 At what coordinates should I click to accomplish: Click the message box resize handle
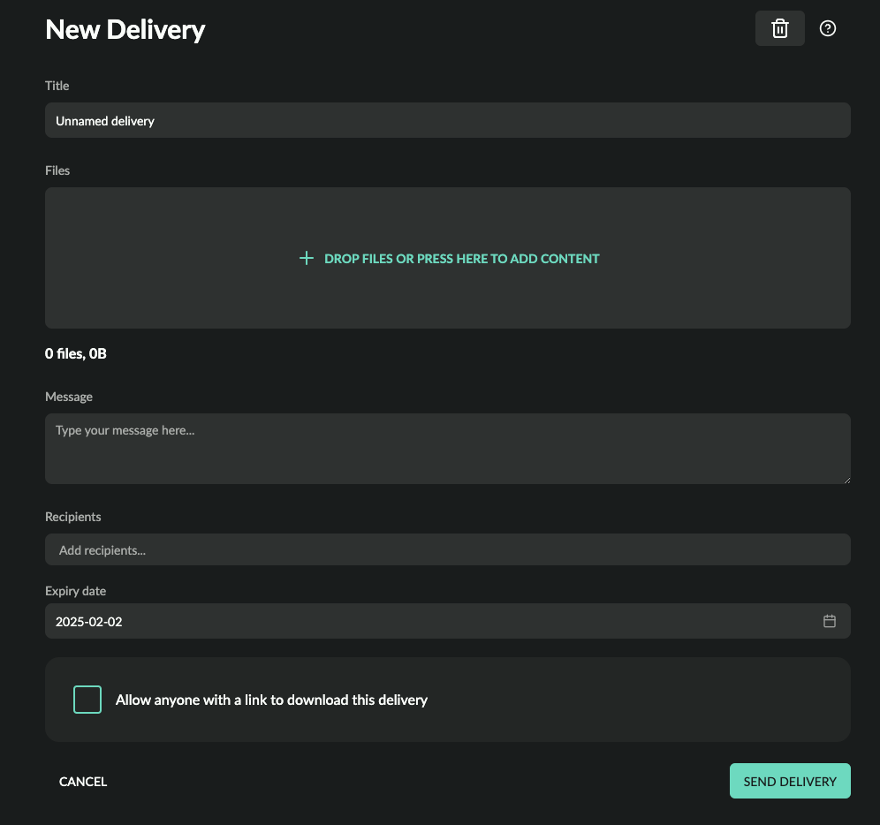(846, 480)
